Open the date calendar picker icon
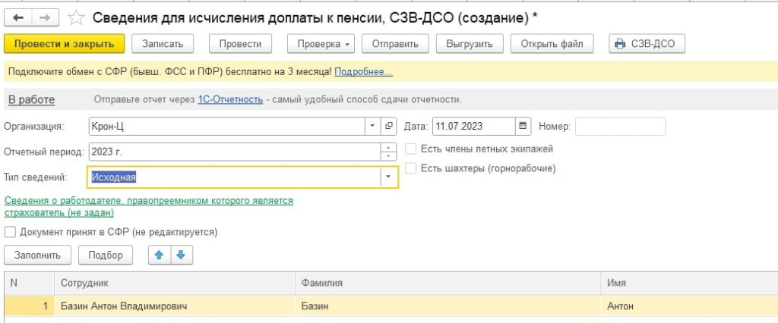778x323 pixels. [x=523, y=126]
